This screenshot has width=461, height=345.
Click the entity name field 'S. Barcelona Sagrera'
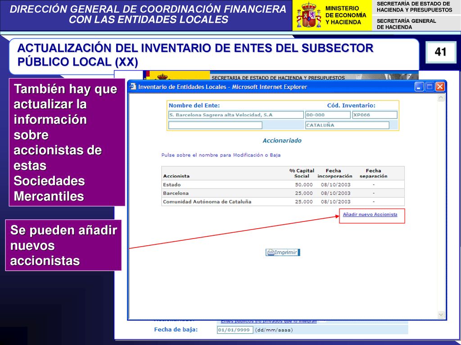coord(236,115)
